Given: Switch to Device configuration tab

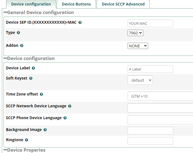Looking at the screenshot, I should click(x=31, y=4).
